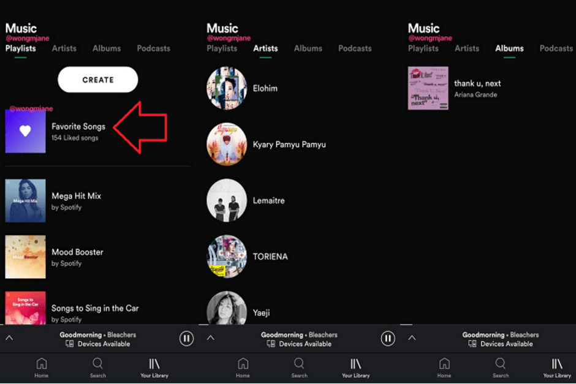This screenshot has width=576, height=384.
Task: Select Your Library icon in Albums view
Action: point(557,364)
